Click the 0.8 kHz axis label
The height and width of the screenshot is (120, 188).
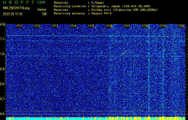2,84
